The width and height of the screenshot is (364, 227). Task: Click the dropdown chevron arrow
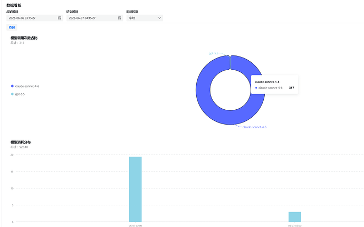click(x=159, y=18)
